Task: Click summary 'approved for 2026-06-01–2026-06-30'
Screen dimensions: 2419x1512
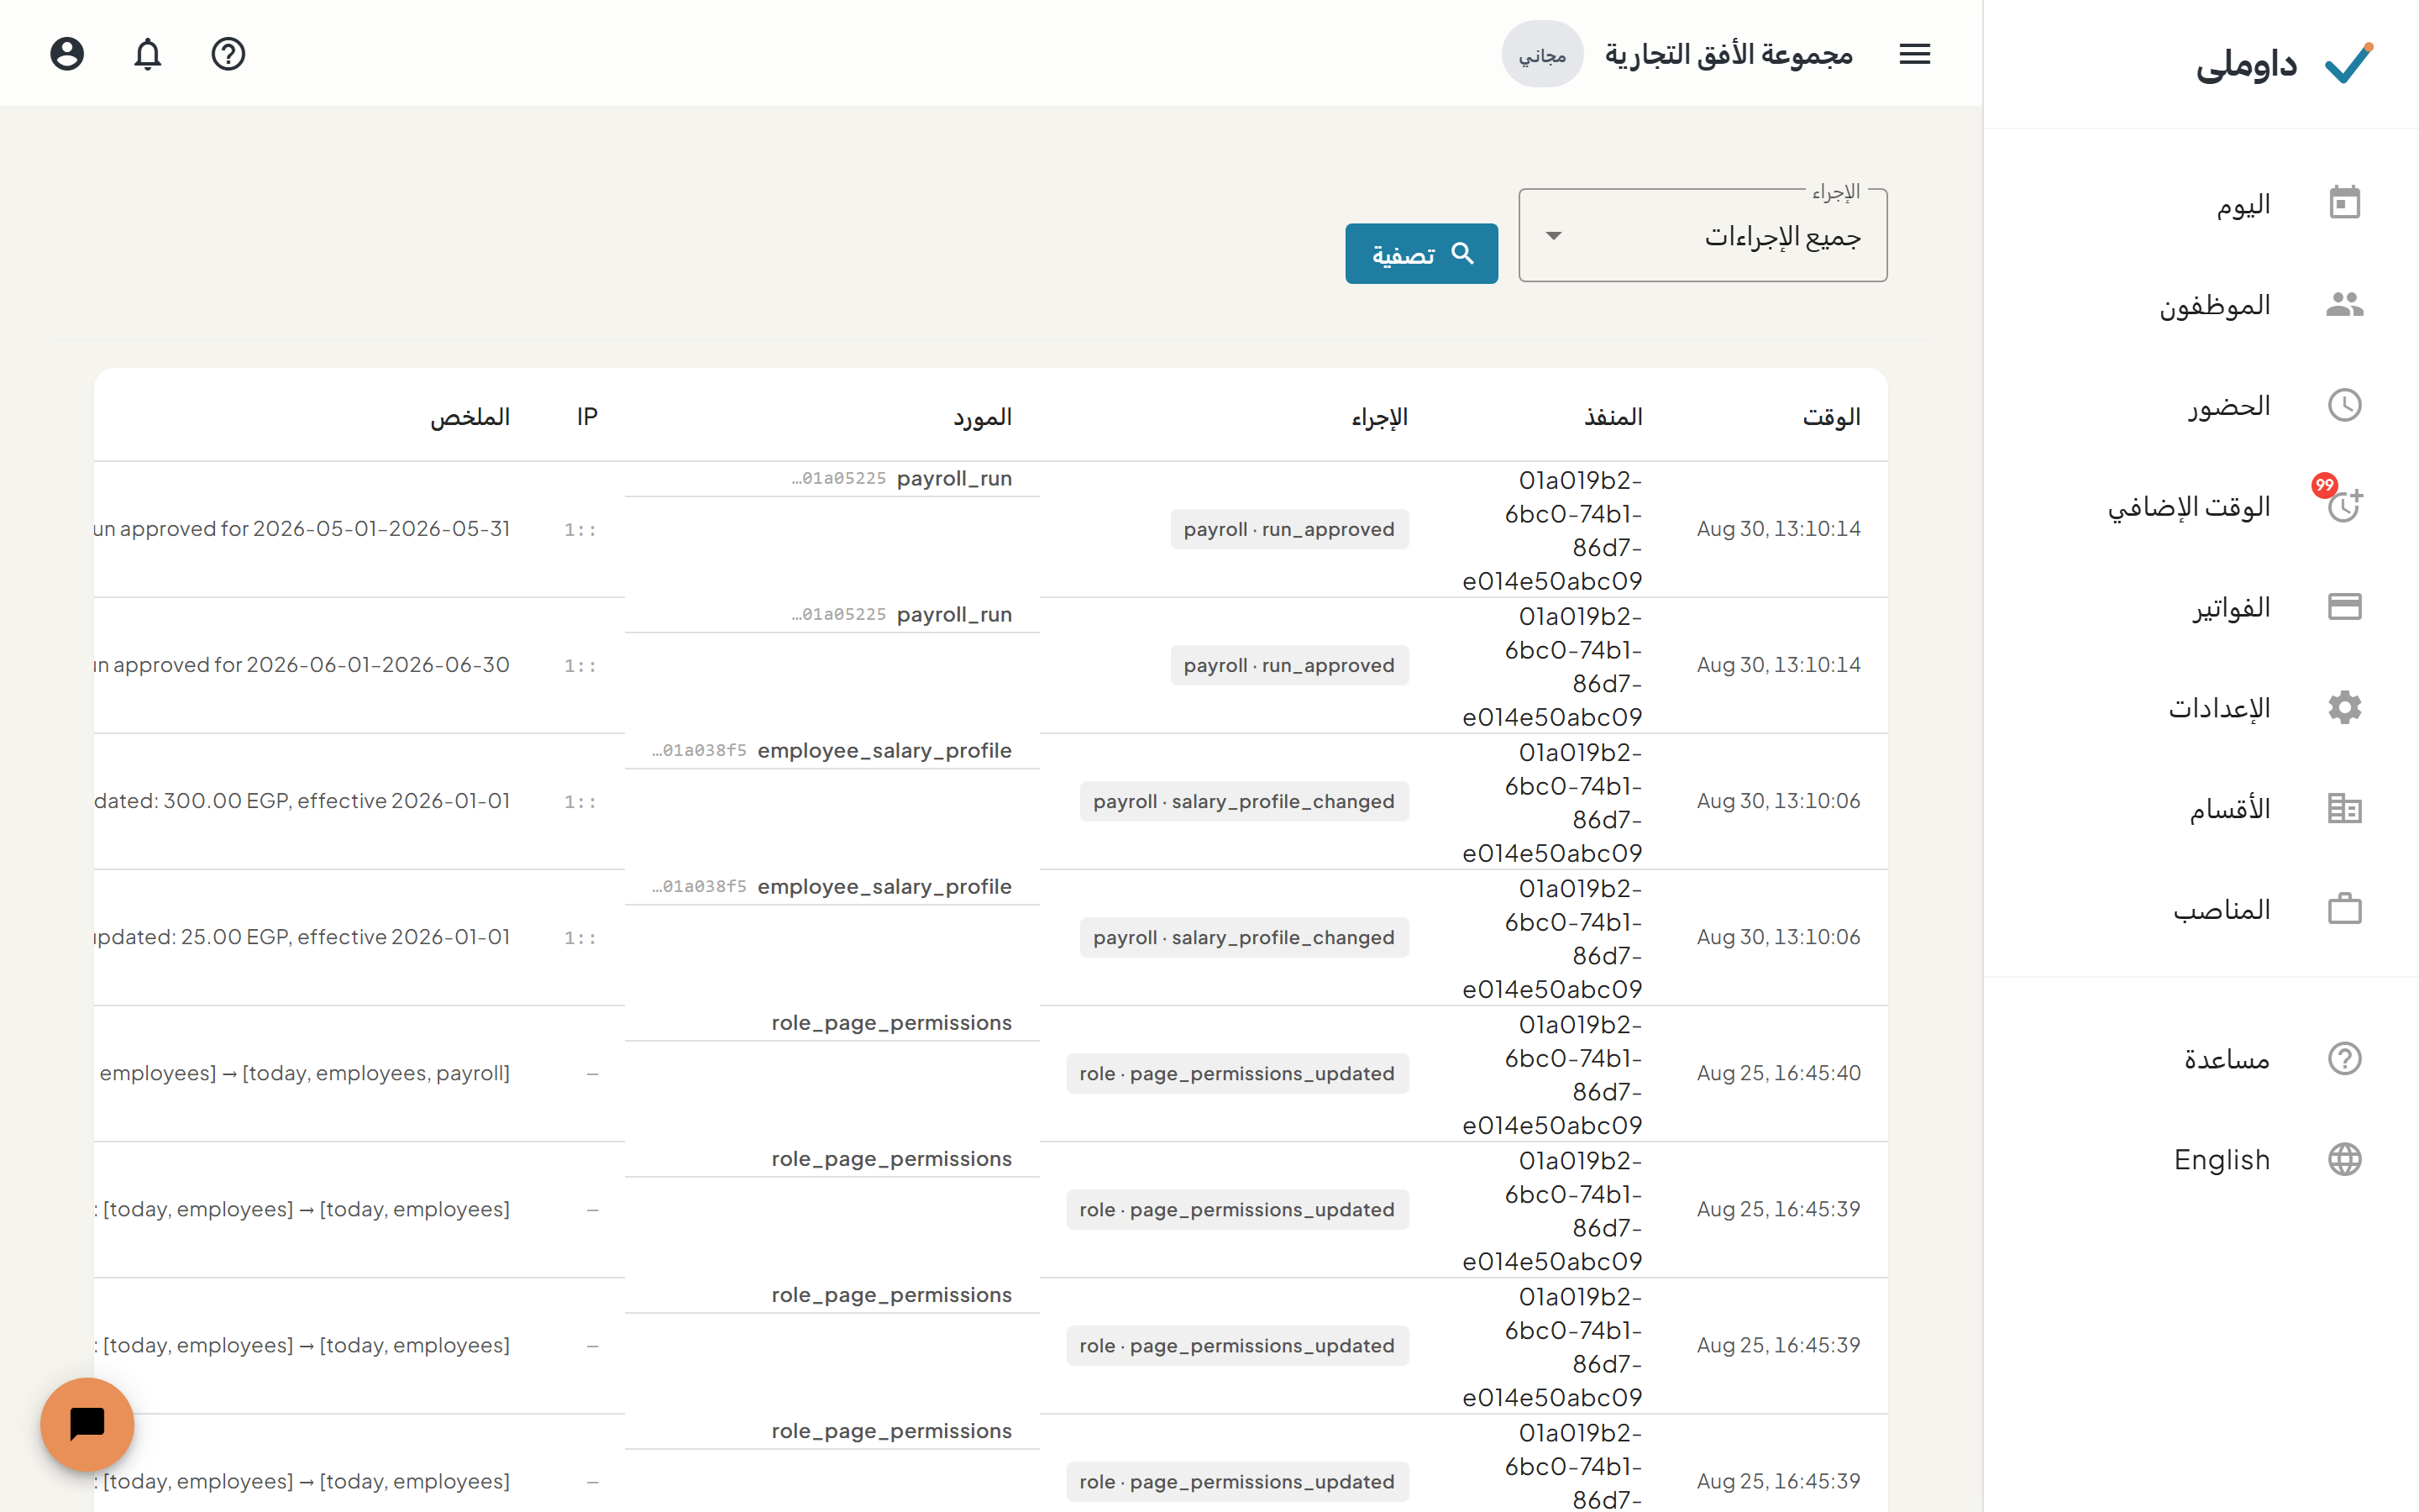Action: [x=311, y=664]
